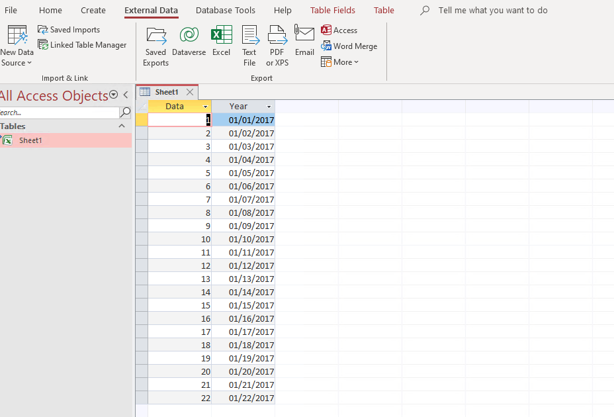Select the Data cell with value 18
The height and width of the screenshot is (417, 614).
[180, 345]
